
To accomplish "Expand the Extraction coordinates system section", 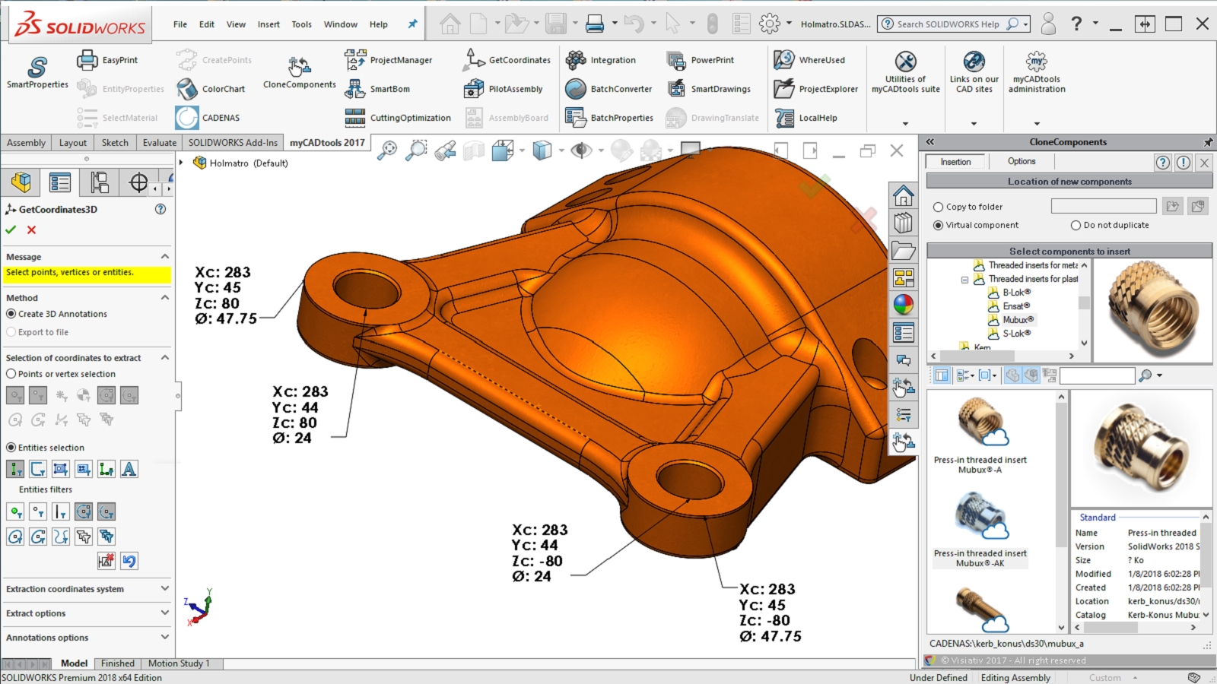I will point(164,589).
